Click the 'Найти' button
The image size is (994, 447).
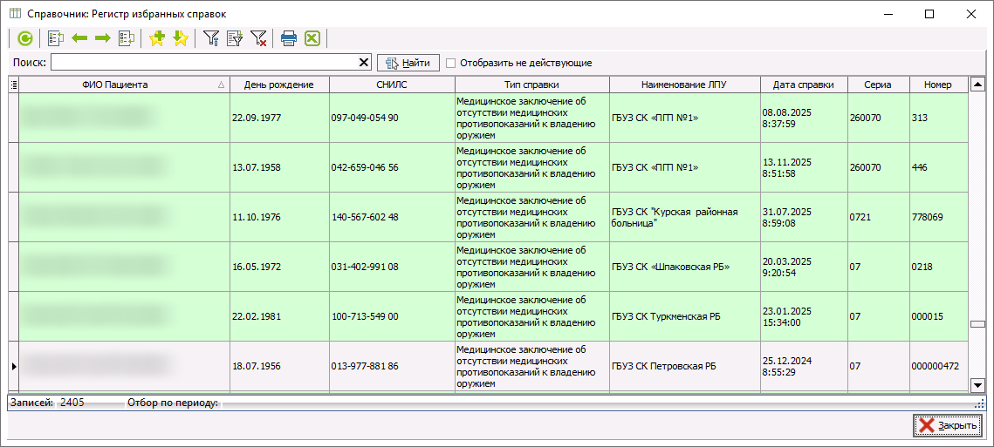click(x=408, y=63)
